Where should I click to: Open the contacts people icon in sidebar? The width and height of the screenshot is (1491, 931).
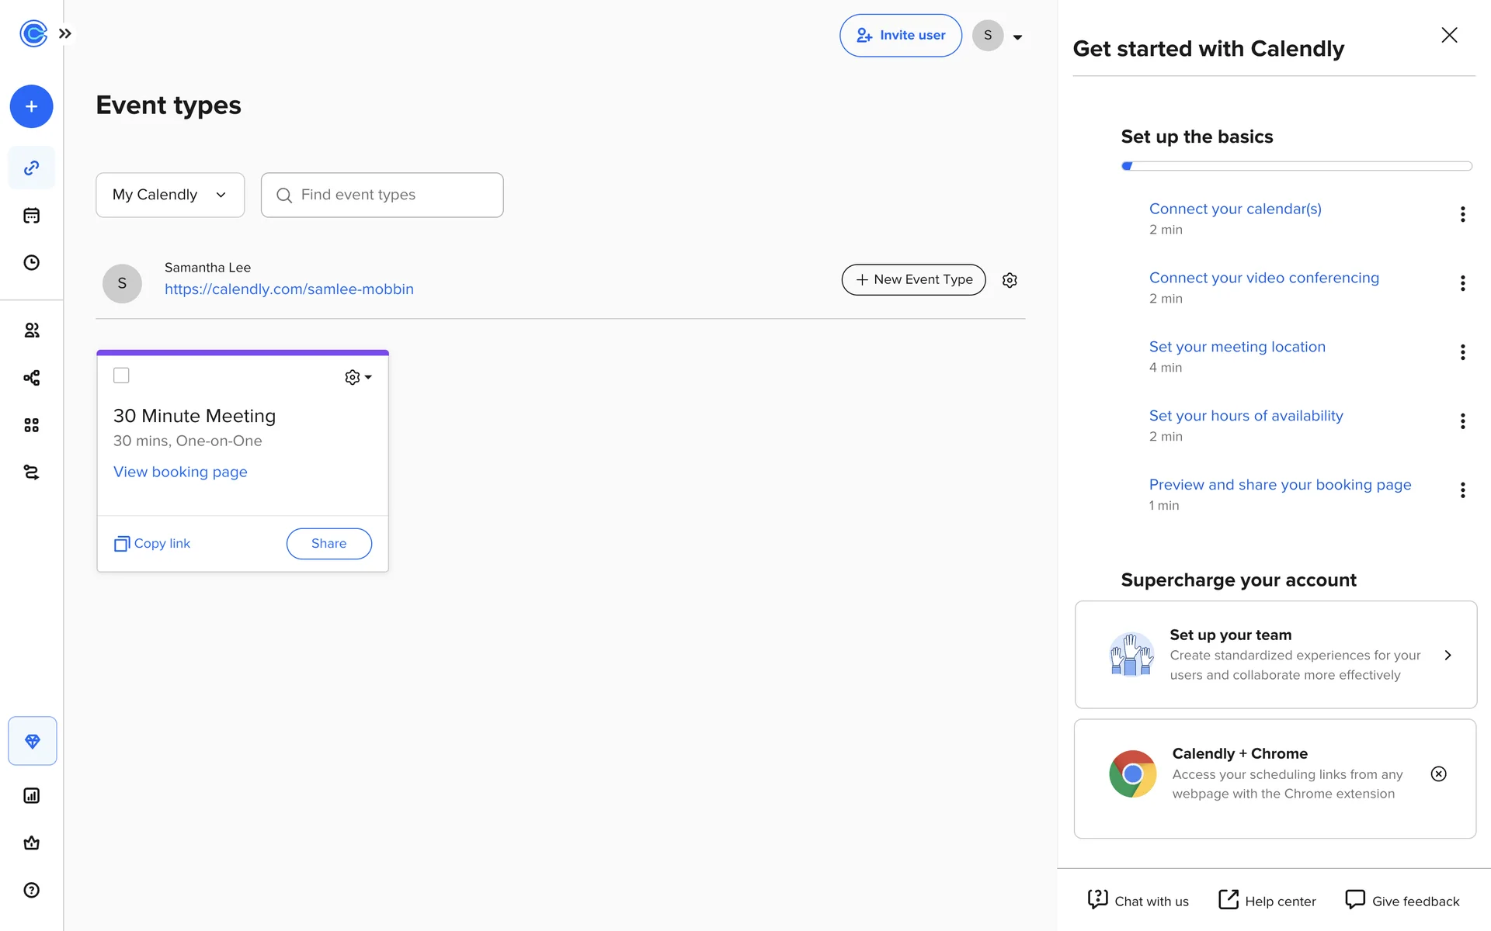(x=31, y=331)
